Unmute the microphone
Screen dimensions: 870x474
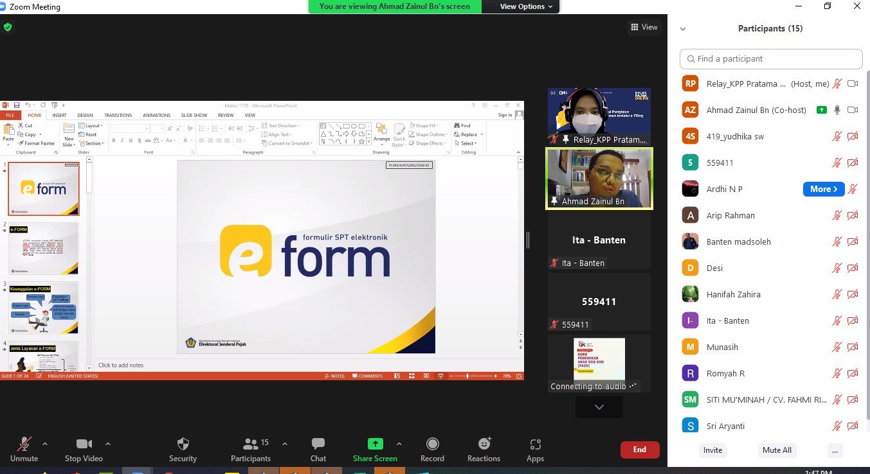(x=24, y=444)
